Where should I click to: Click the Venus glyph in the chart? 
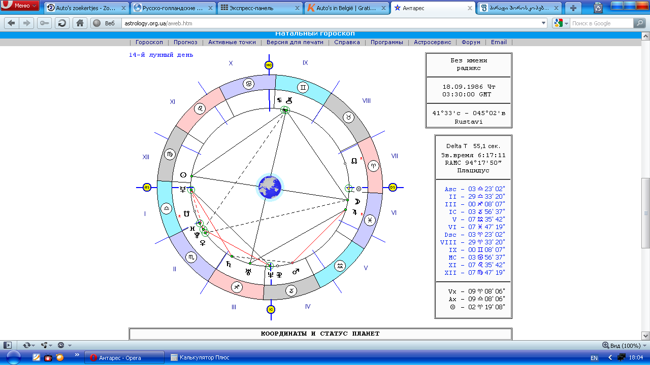point(203,243)
